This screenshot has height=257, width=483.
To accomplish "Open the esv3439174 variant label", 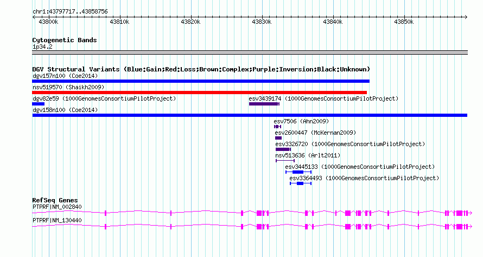I will pos(323,98).
